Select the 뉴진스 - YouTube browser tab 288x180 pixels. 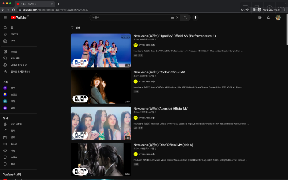[34, 4]
